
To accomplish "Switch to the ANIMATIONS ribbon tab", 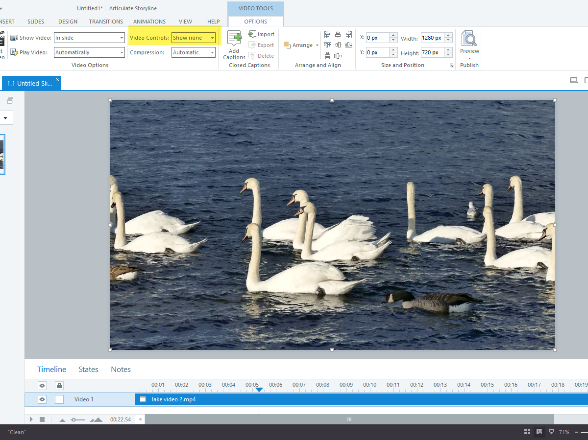I will (149, 21).
